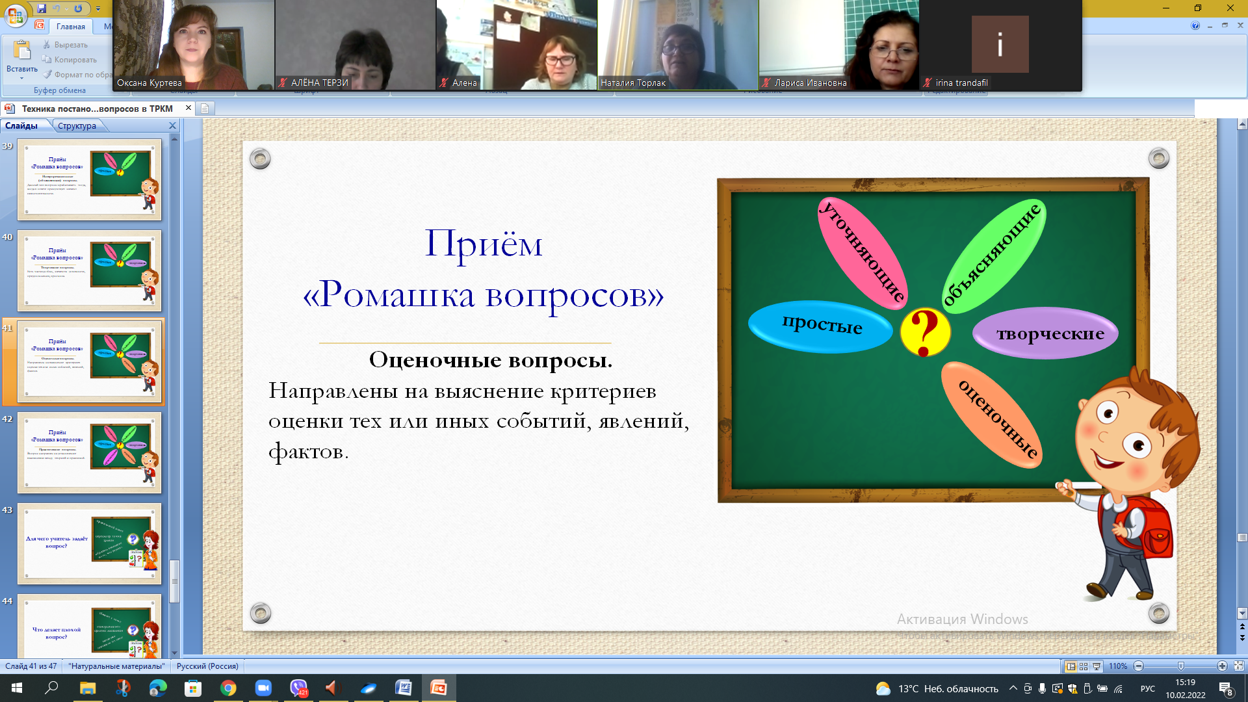
Task: Open the undo history dropdown arrow
Action: (66, 8)
